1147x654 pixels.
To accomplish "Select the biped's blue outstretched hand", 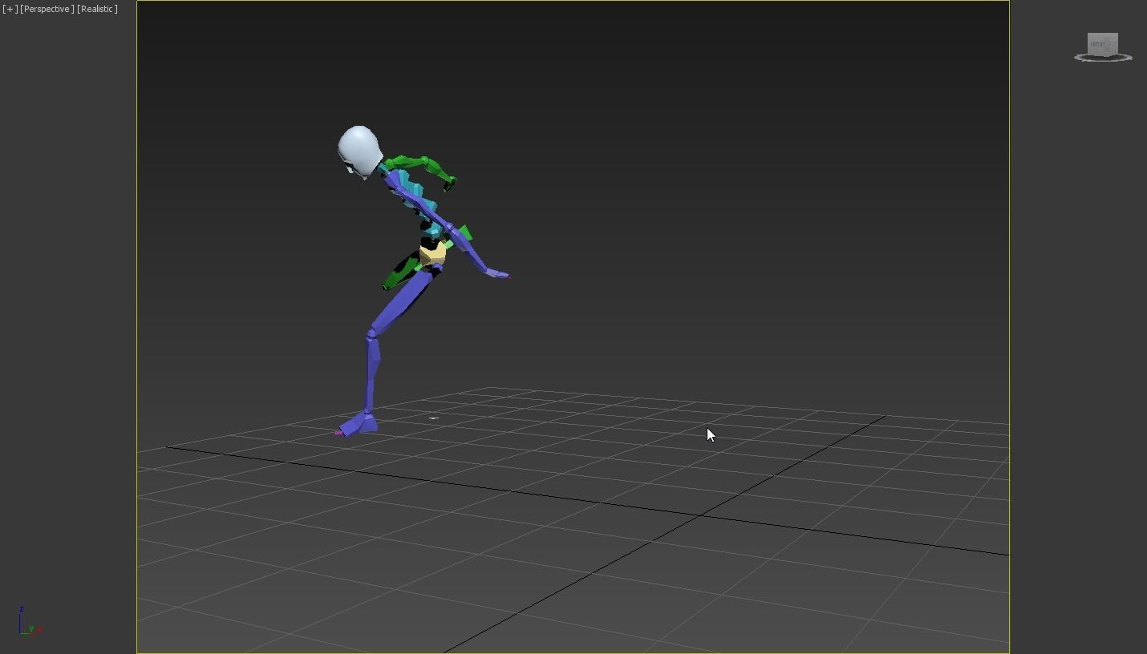I will coord(497,274).
